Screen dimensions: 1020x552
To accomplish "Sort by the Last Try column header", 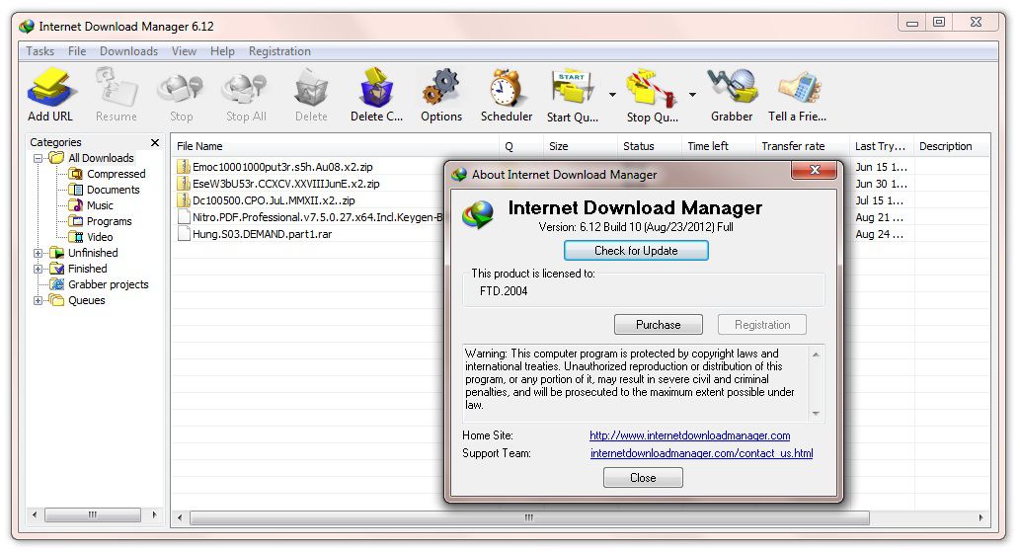I will pyautogui.click(x=882, y=146).
